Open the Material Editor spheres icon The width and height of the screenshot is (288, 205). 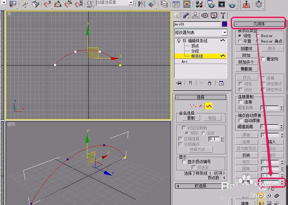[199, 5]
